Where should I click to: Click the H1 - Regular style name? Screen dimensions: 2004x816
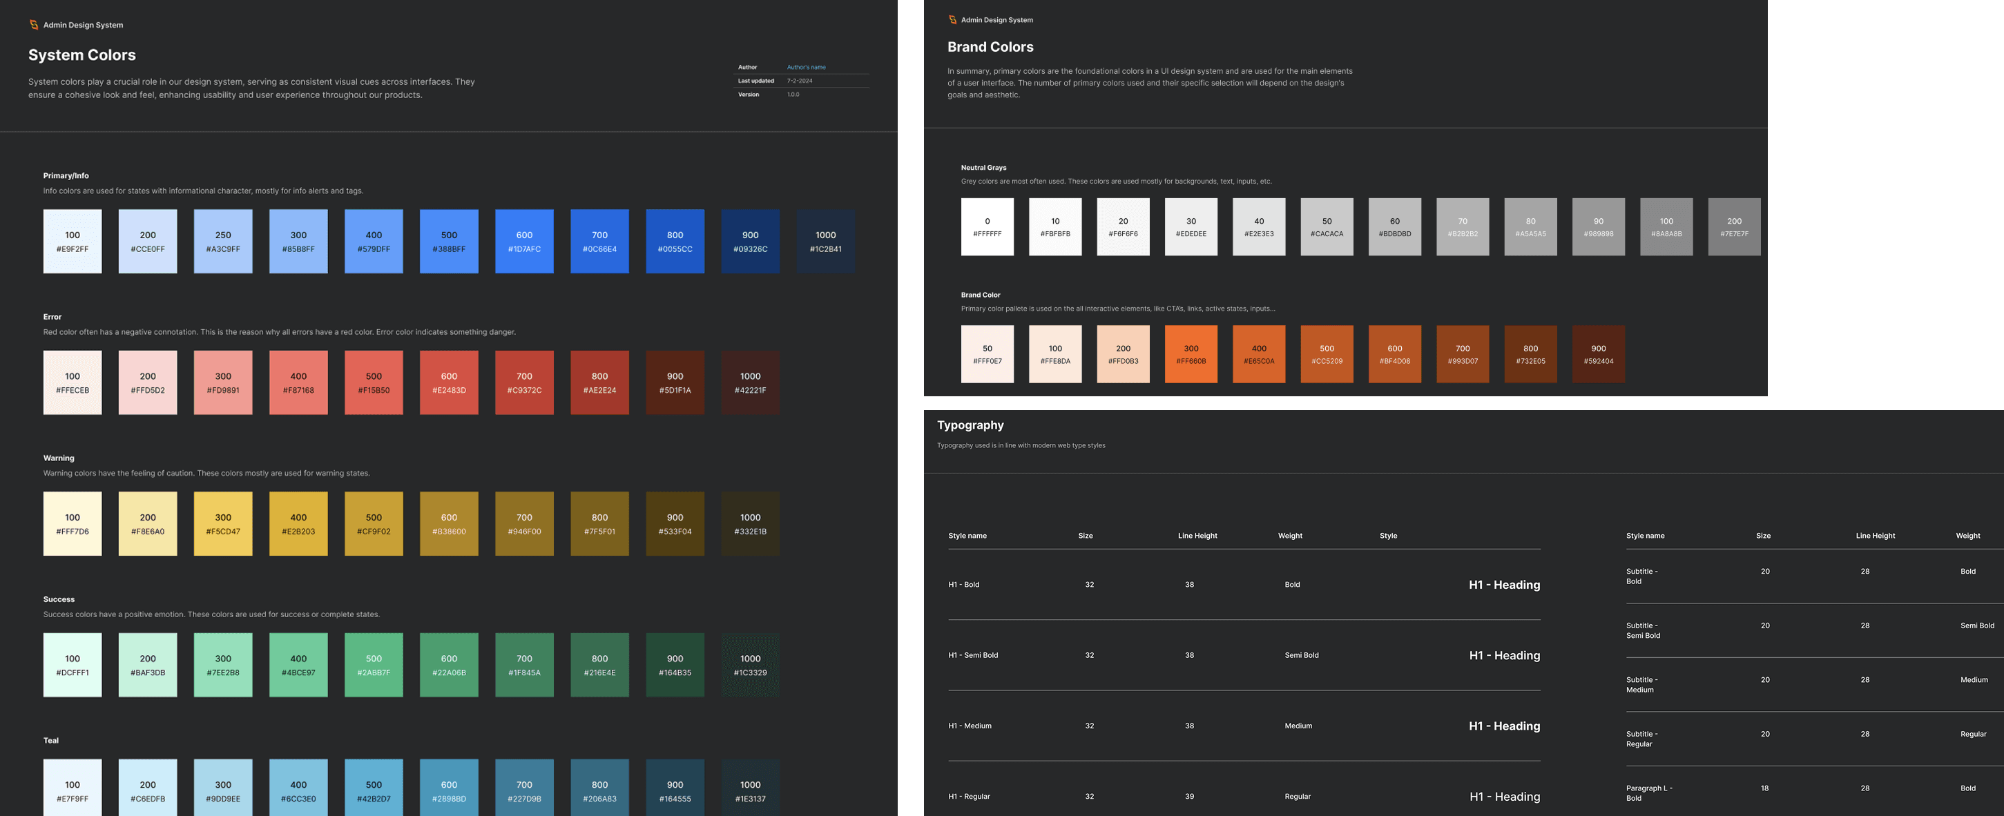click(x=970, y=797)
